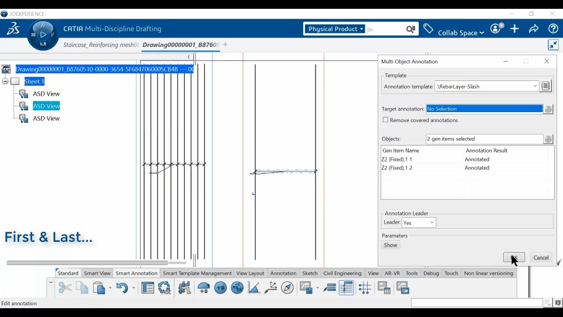Click the 3DEXPERIENCE compass play button
563x317 pixels.
[43, 35]
